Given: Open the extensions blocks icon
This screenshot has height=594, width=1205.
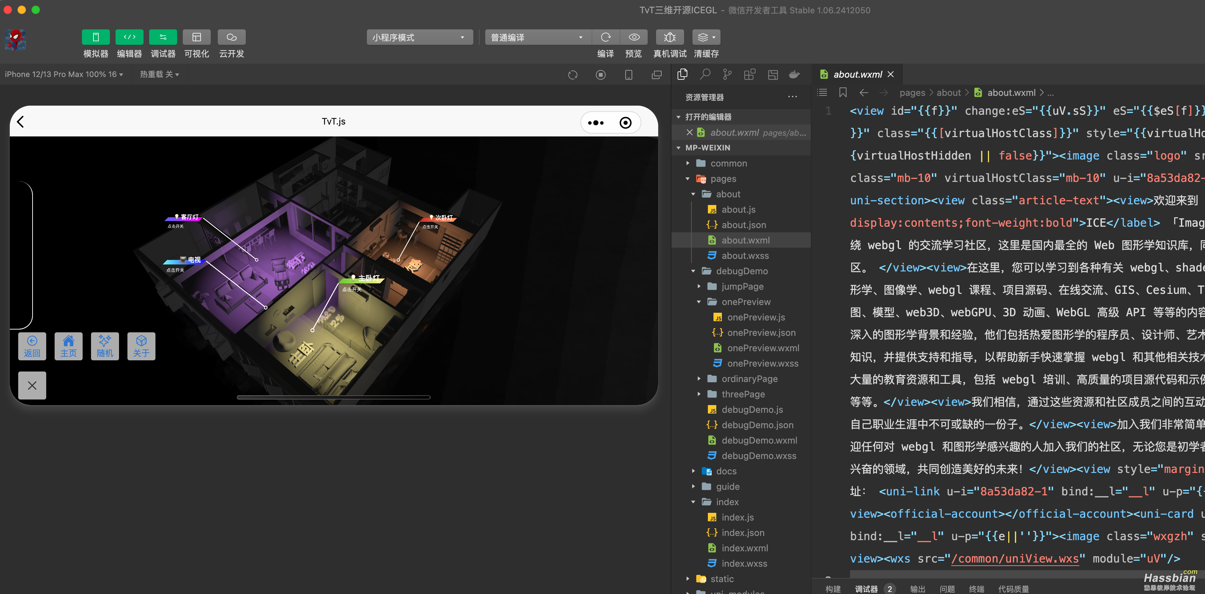Looking at the screenshot, I should tap(750, 74).
